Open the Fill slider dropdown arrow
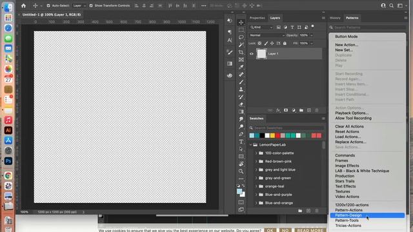This screenshot has height=232, width=413. tap(312, 43)
